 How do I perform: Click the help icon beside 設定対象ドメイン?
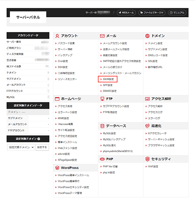[39, 139]
